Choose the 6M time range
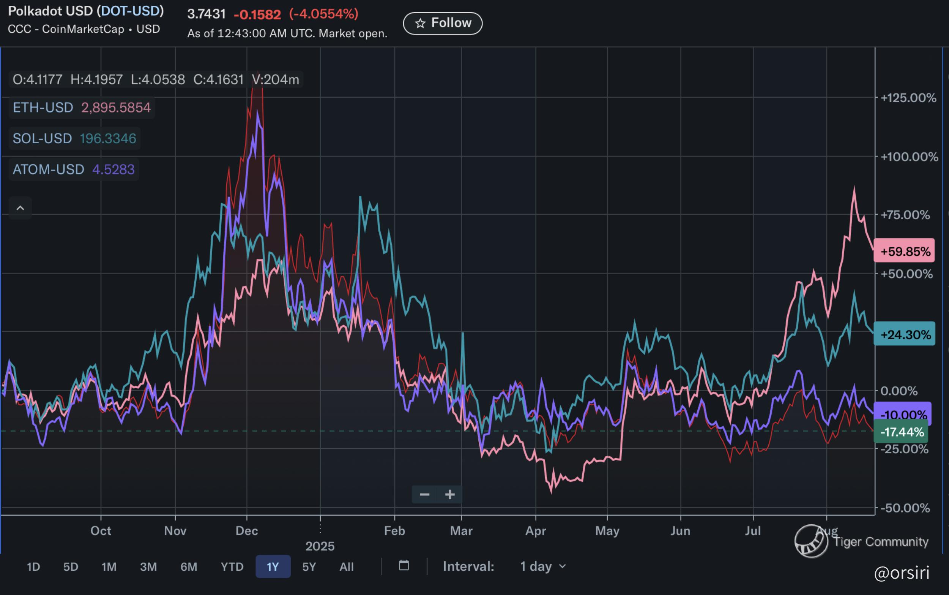 pos(189,567)
